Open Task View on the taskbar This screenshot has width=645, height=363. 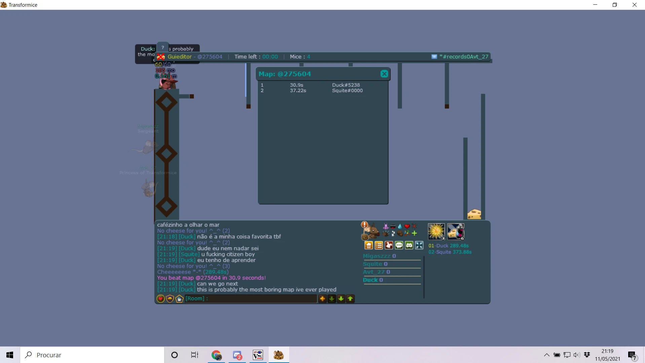[195, 355]
